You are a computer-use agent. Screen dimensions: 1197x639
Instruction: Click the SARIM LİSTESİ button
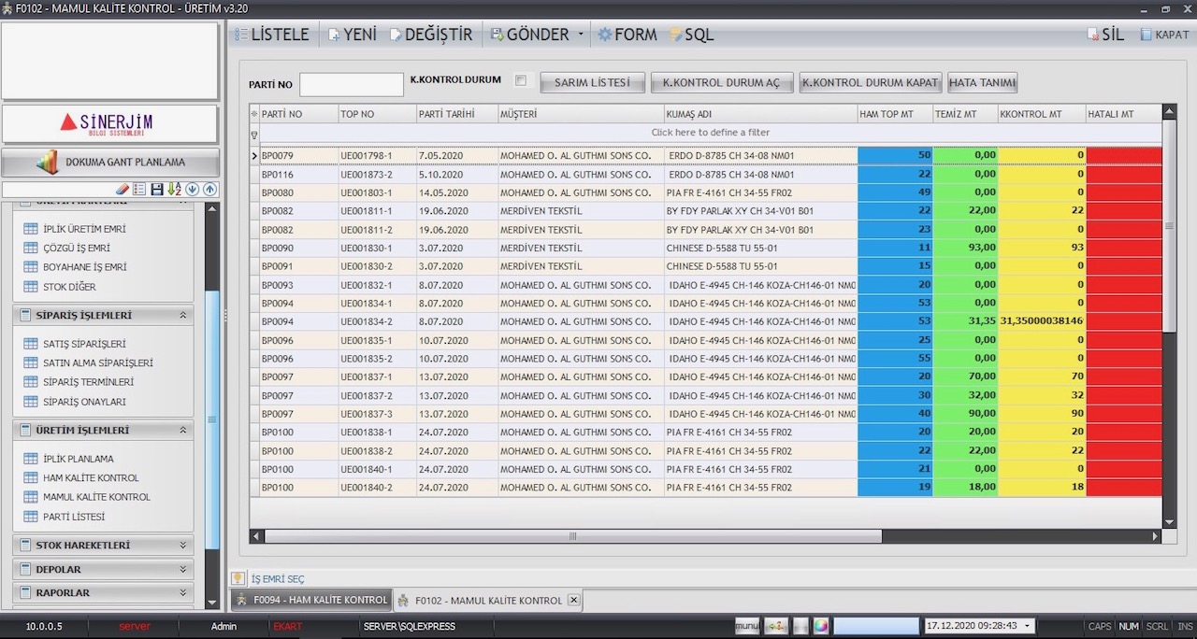(x=593, y=82)
